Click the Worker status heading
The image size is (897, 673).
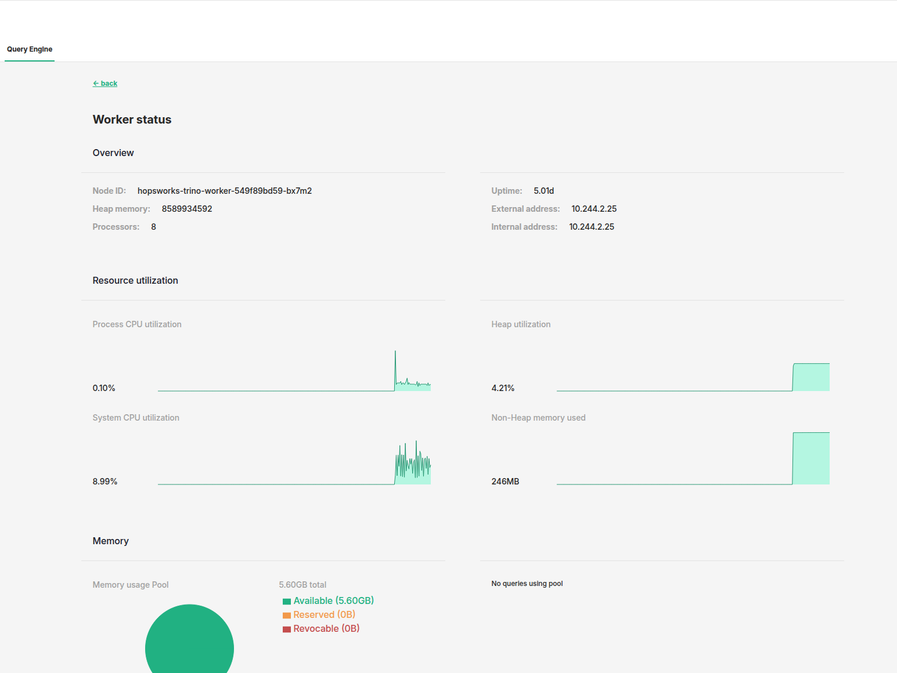132,120
